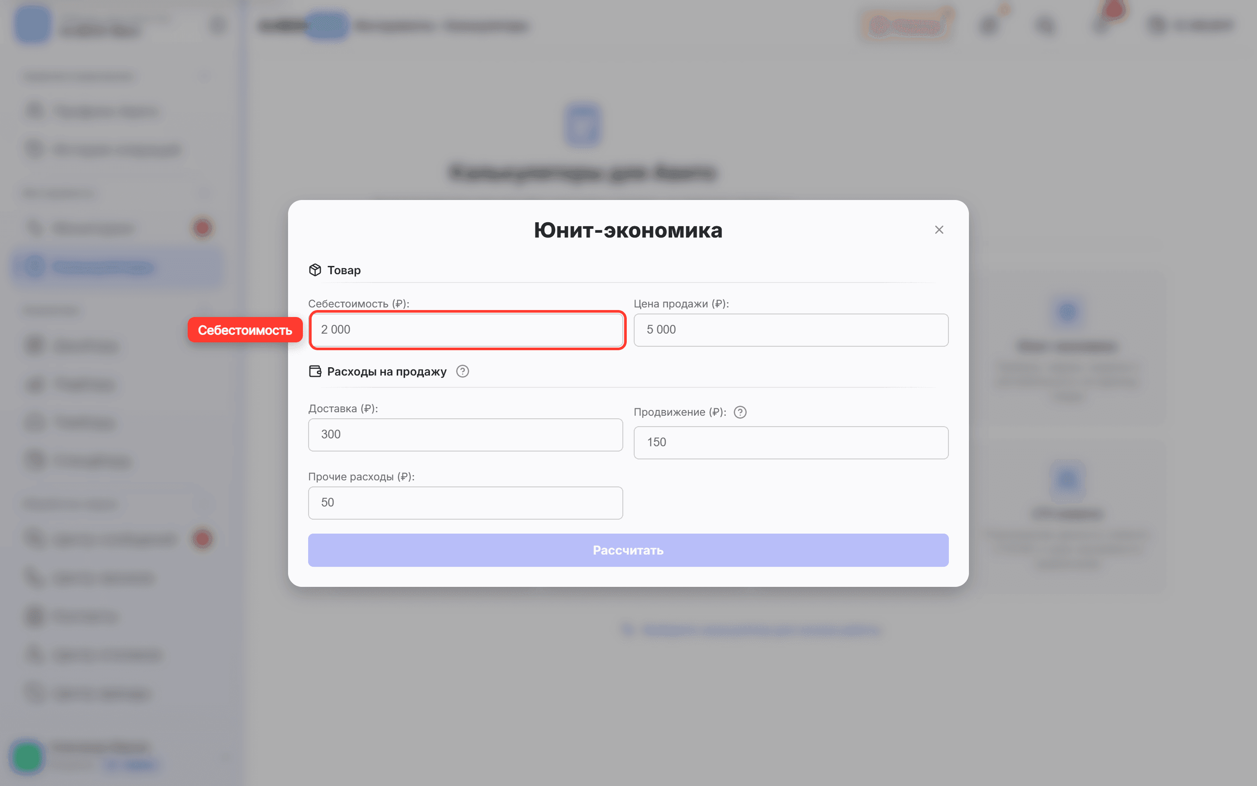This screenshot has height=786, width=1257.
Task: Click the wallet icon beside Расходы на продажу
Action: [315, 371]
